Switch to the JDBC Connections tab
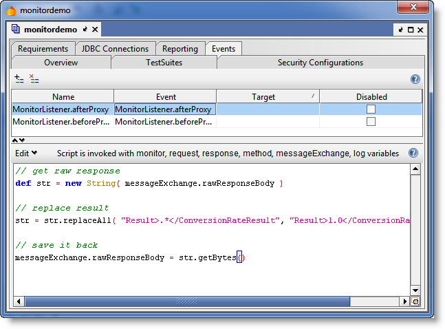 click(x=116, y=49)
